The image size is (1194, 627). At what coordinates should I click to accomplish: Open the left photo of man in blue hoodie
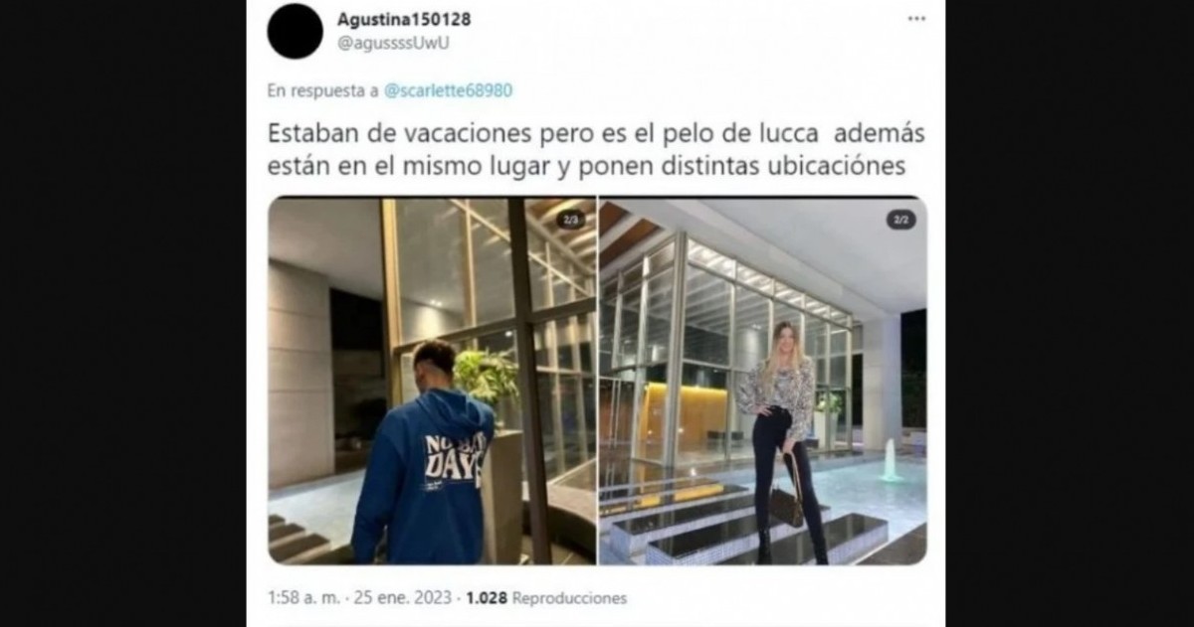tap(432, 381)
